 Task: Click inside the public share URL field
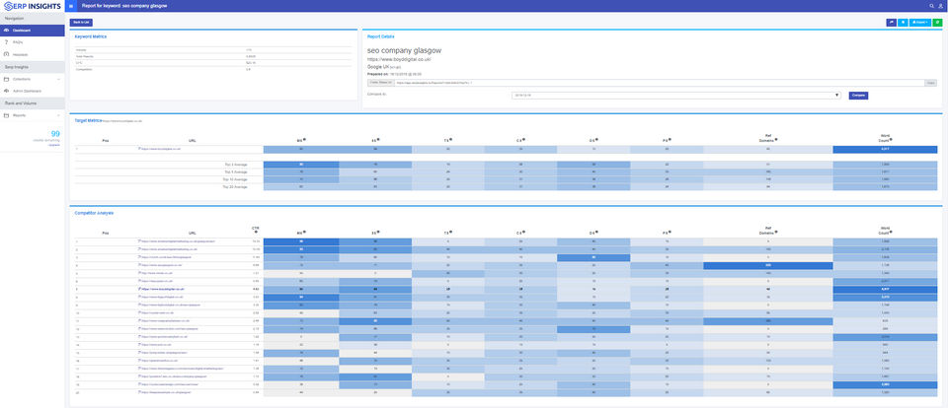[660, 83]
